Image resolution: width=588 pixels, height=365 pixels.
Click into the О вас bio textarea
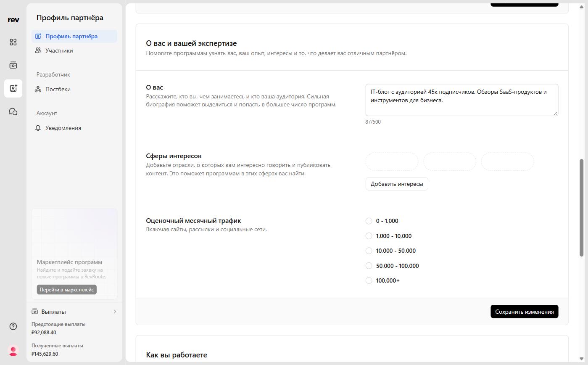462,100
